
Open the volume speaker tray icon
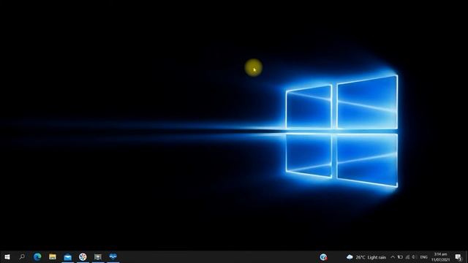click(414, 257)
